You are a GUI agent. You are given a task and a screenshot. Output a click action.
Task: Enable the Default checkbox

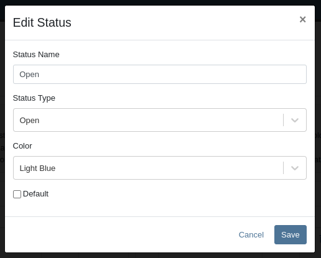coord(17,194)
